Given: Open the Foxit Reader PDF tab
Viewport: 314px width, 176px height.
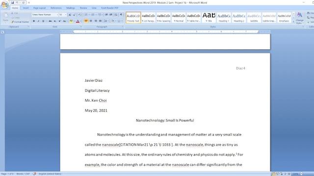Looking at the screenshot, I should 109,8.
